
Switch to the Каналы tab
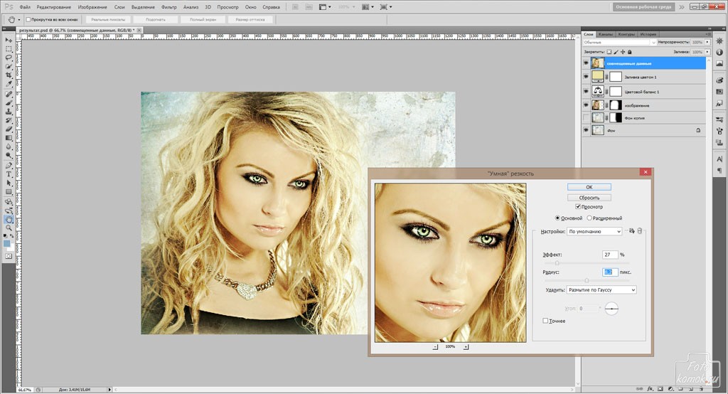click(606, 34)
